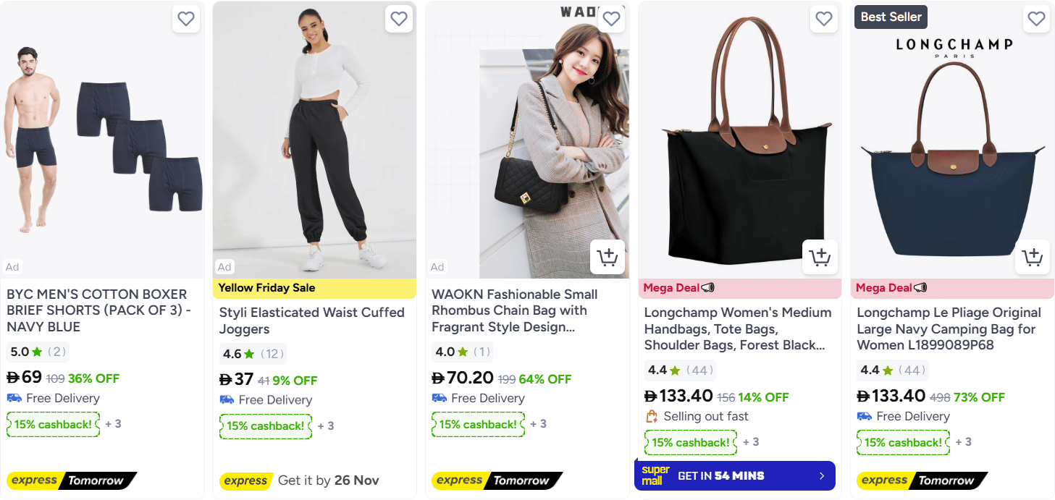
Task: Add Longchamp black handbag to cart
Action: click(820, 257)
